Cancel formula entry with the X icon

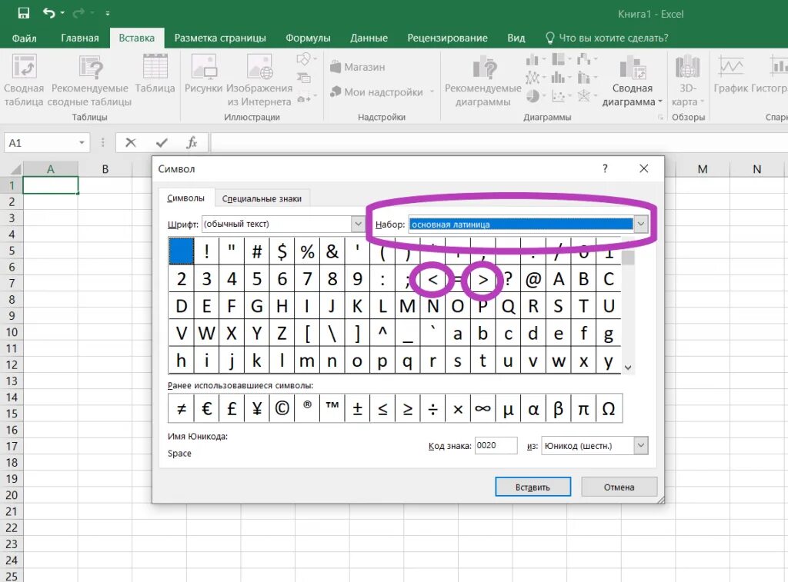[131, 142]
